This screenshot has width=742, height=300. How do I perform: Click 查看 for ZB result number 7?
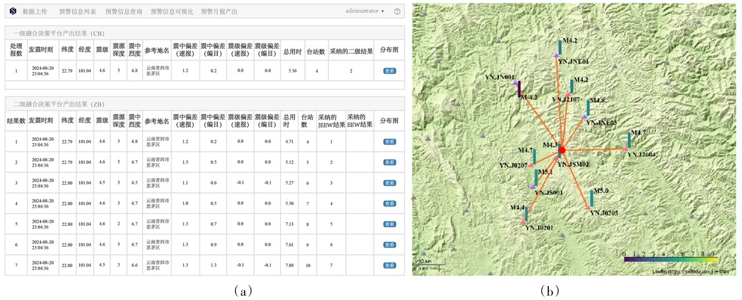point(390,265)
